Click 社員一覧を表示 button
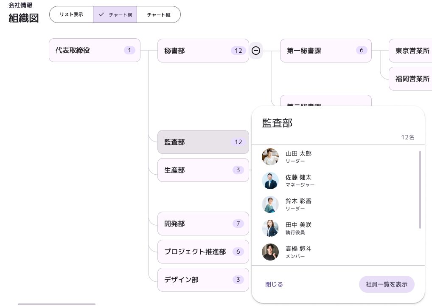 387,284
